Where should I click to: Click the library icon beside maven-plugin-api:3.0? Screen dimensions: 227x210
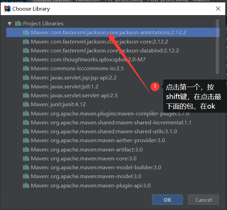(x=26, y=186)
